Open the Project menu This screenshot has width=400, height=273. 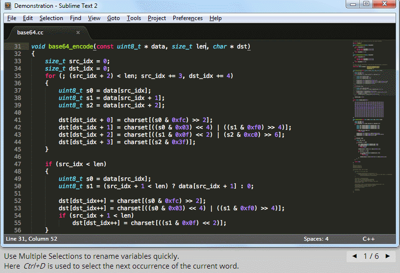tap(157, 18)
